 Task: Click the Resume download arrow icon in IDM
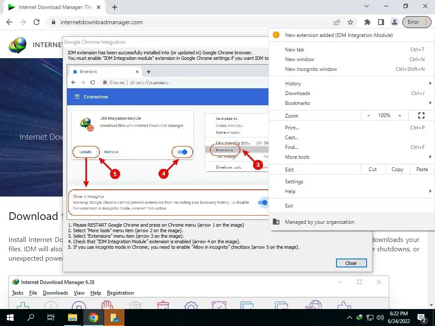coord(51,305)
